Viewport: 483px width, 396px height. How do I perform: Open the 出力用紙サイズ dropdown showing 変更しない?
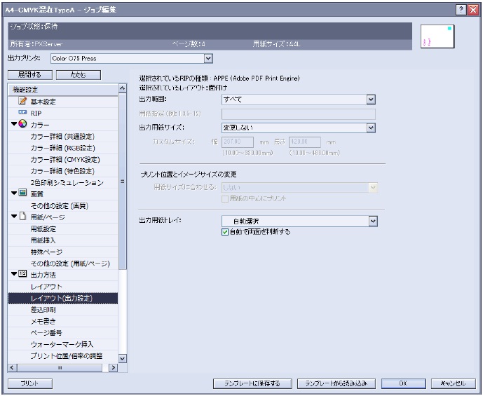[x=371, y=128]
